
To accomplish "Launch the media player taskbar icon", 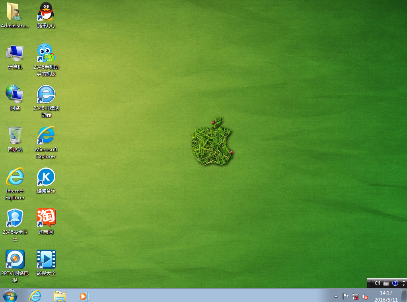I will click(x=84, y=296).
